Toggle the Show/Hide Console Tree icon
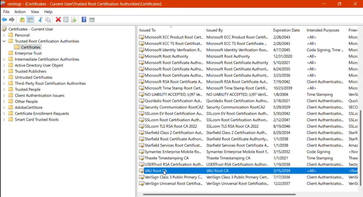This screenshot has width=363, height=197. (30, 19)
